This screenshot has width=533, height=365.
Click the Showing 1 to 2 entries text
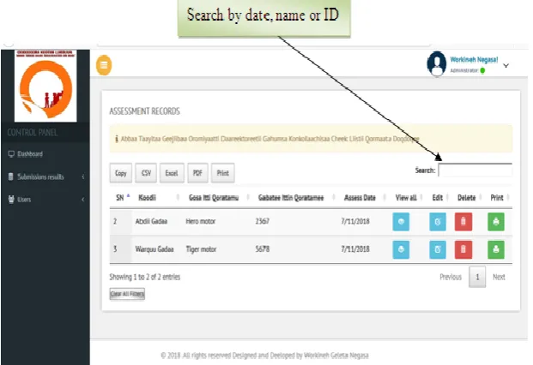coord(145,277)
